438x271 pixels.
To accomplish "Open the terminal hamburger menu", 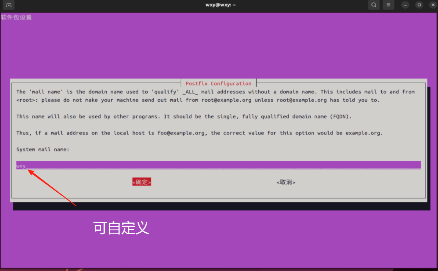I will (388, 5).
